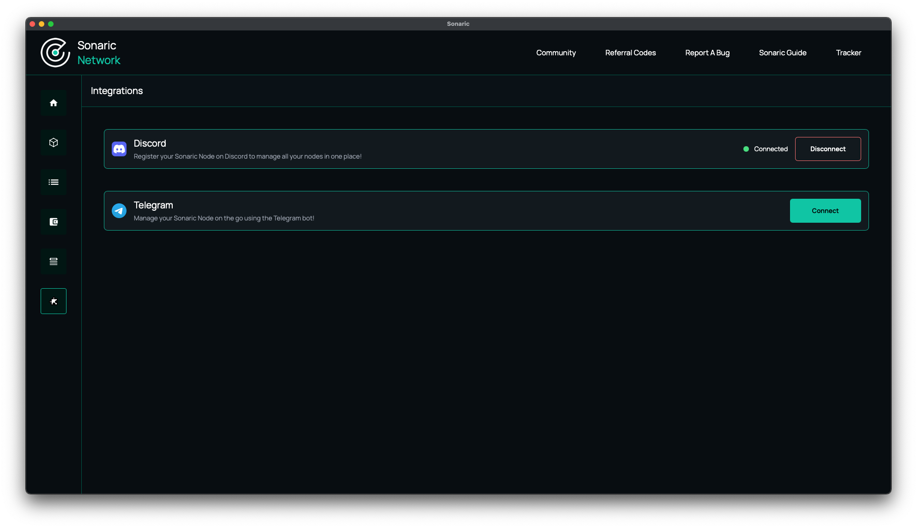Open Report A Bug link

707,53
